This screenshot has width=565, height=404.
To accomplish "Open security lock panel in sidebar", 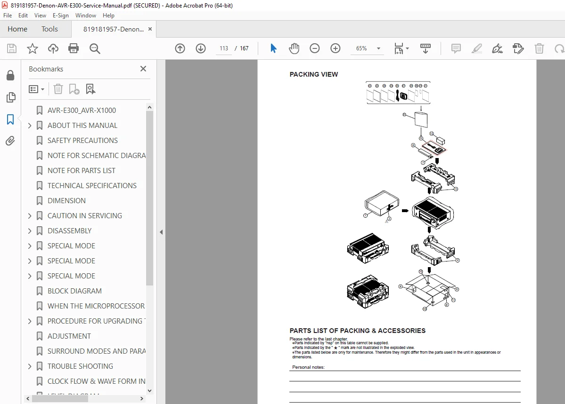I will tap(10, 75).
